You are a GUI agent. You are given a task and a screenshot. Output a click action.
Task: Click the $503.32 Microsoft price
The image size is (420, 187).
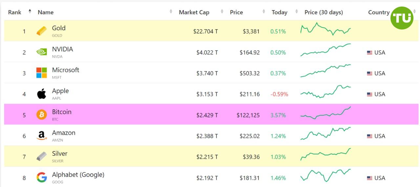pyautogui.click(x=250, y=73)
